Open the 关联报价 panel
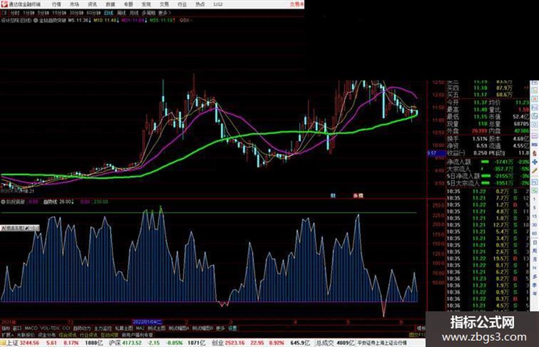Screen dimensions: 539x347 click(x=26, y=334)
